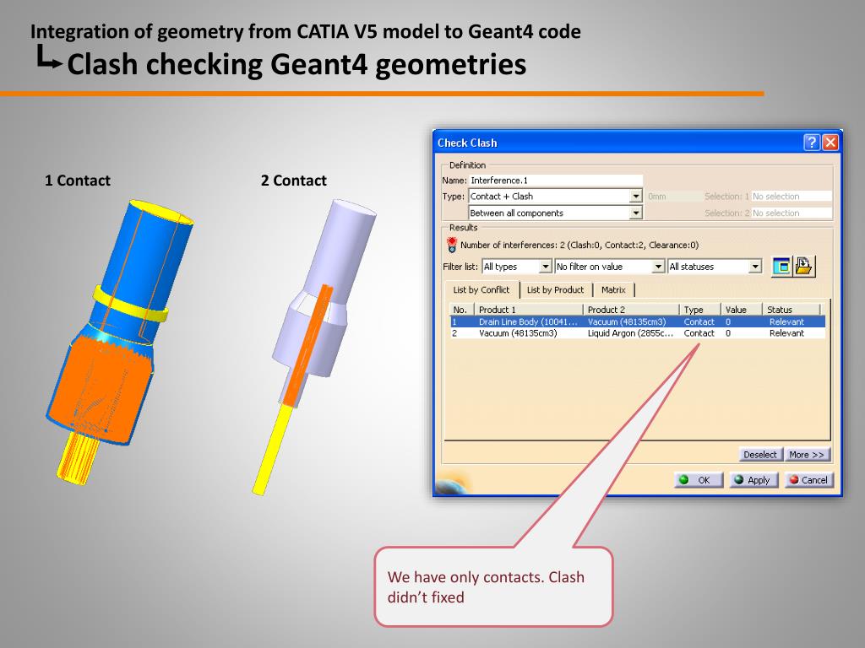Click the export results folder icon

click(x=804, y=266)
